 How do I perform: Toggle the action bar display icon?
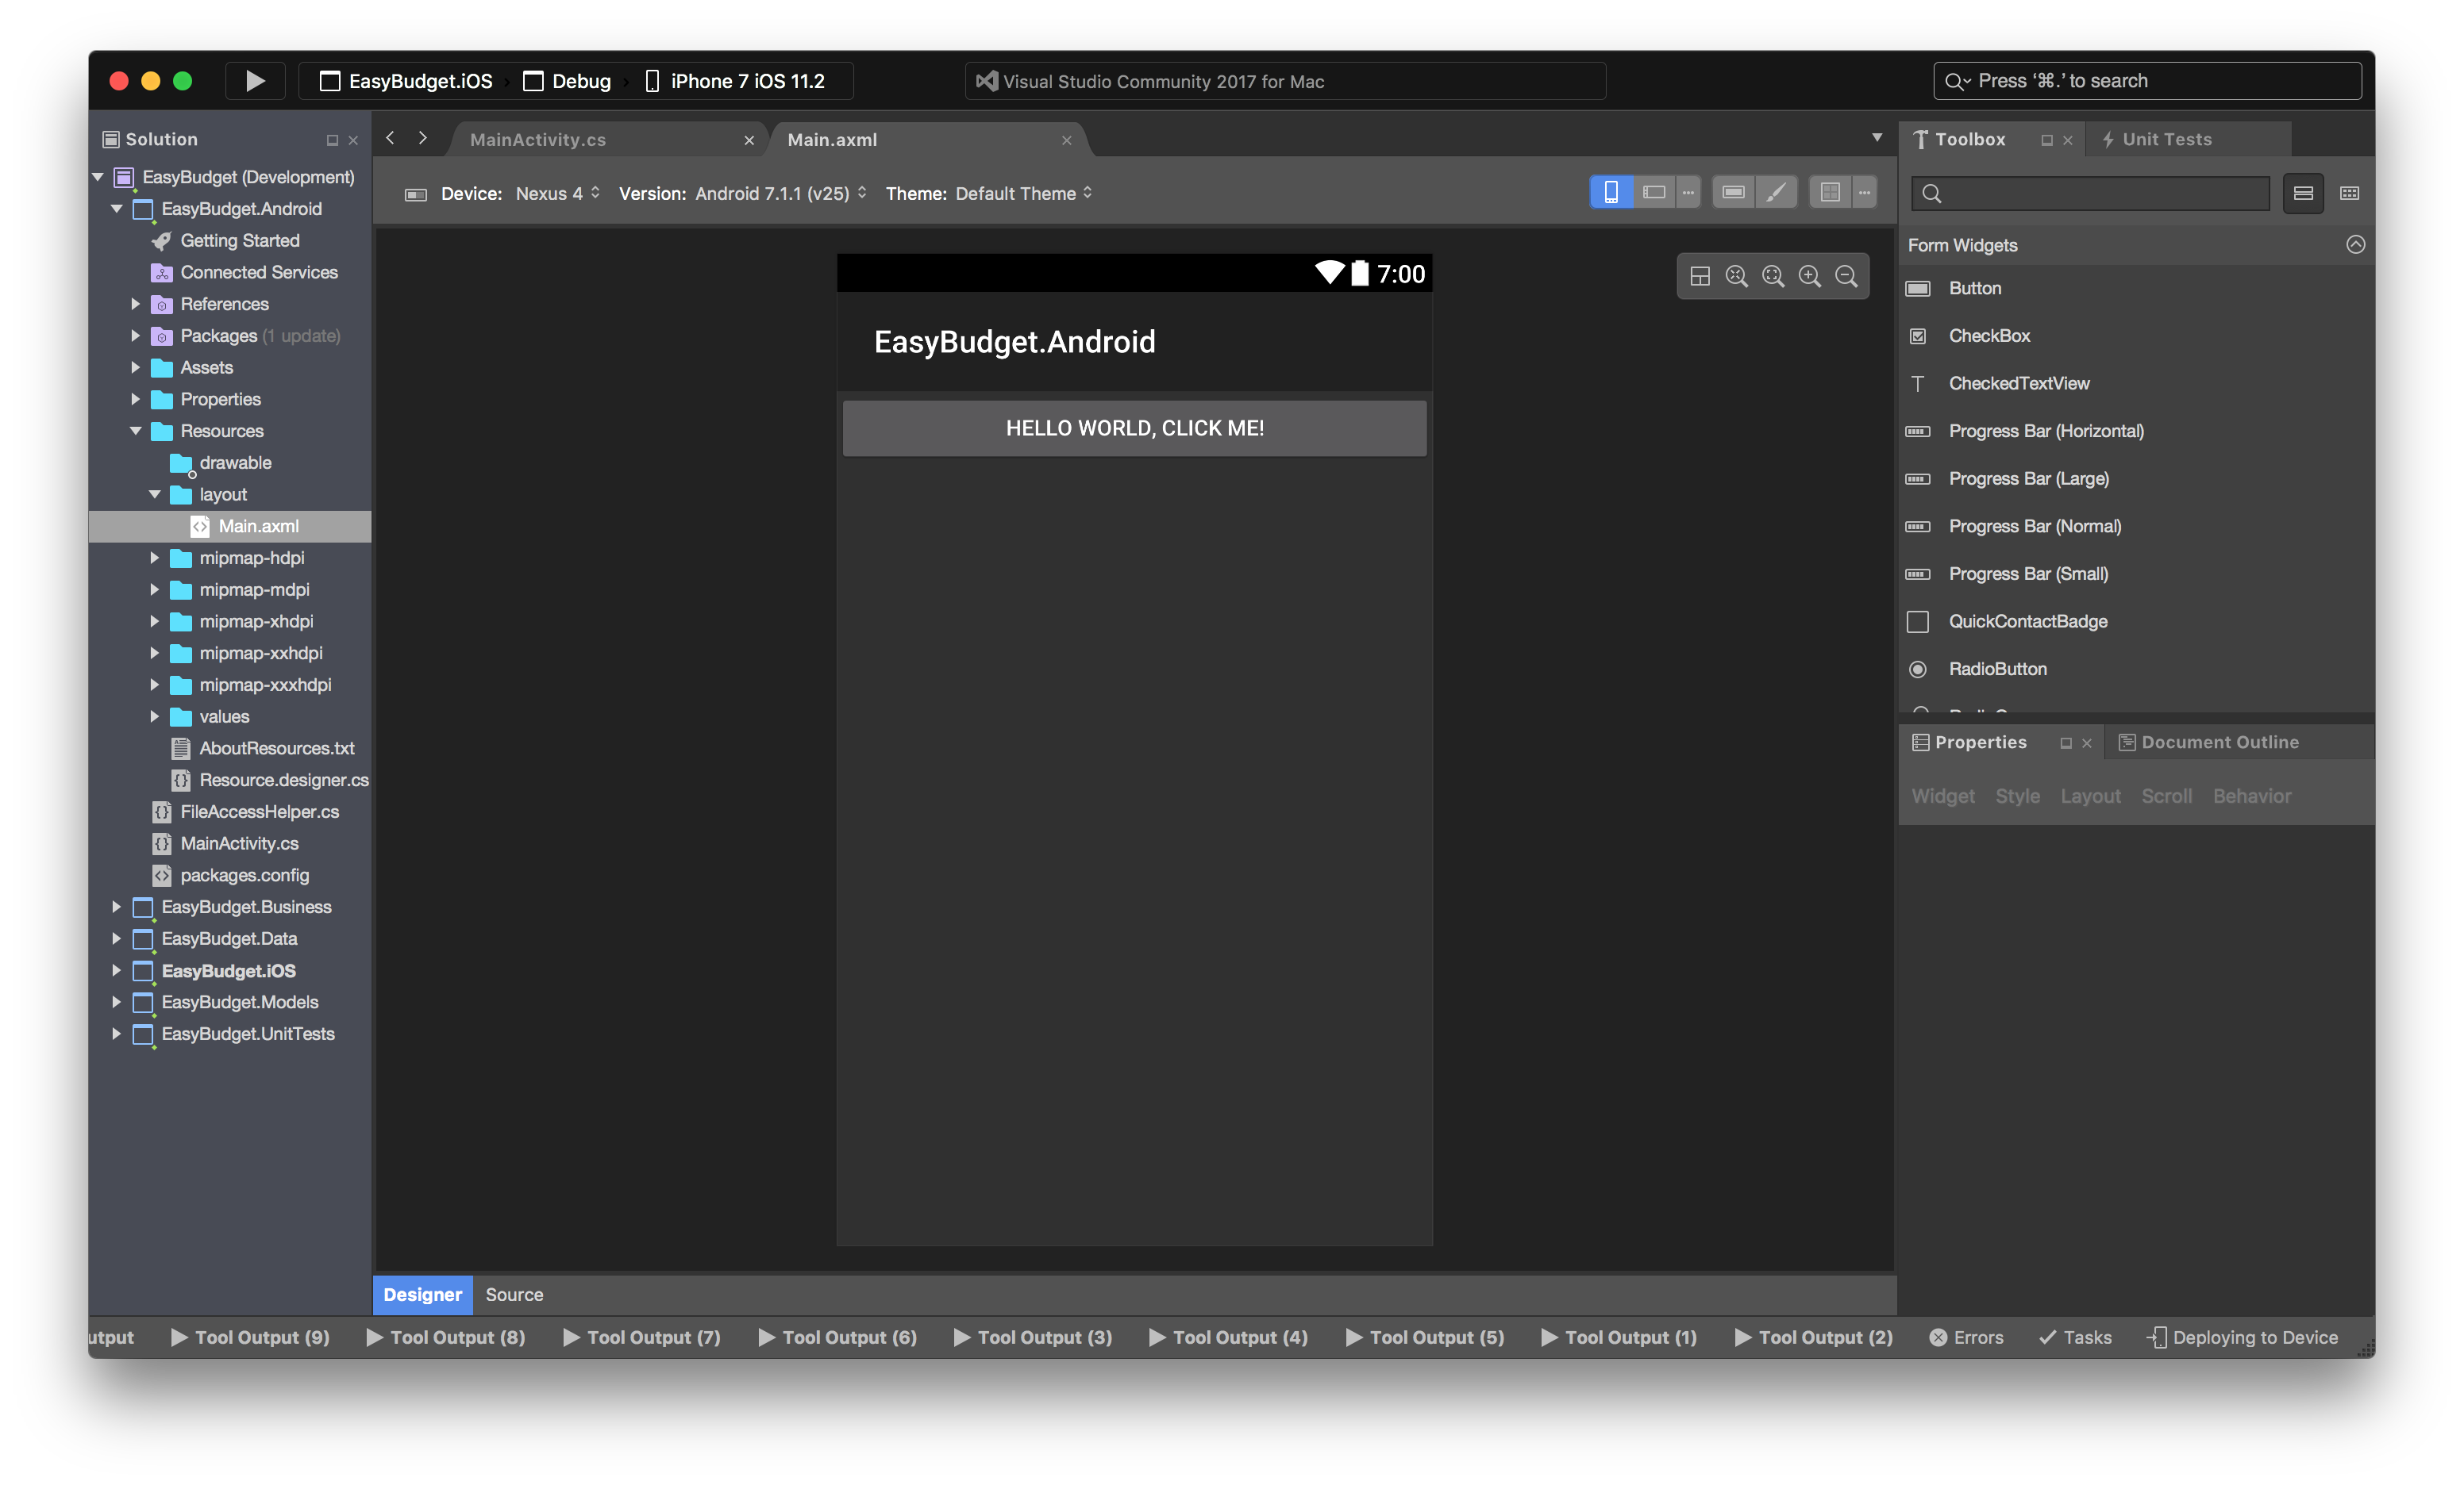click(1733, 193)
